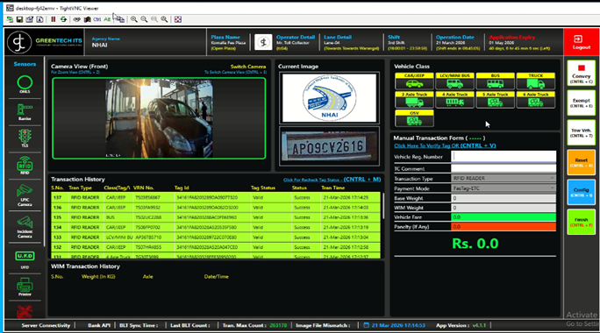
Task: Focus the TC Comment field
Action: point(504,168)
